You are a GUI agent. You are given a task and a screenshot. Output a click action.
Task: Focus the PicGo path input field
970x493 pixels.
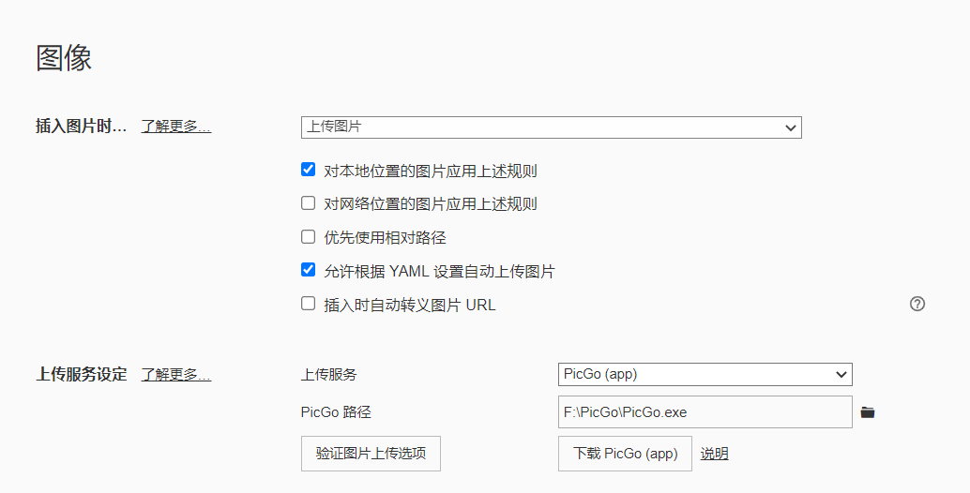coord(705,412)
